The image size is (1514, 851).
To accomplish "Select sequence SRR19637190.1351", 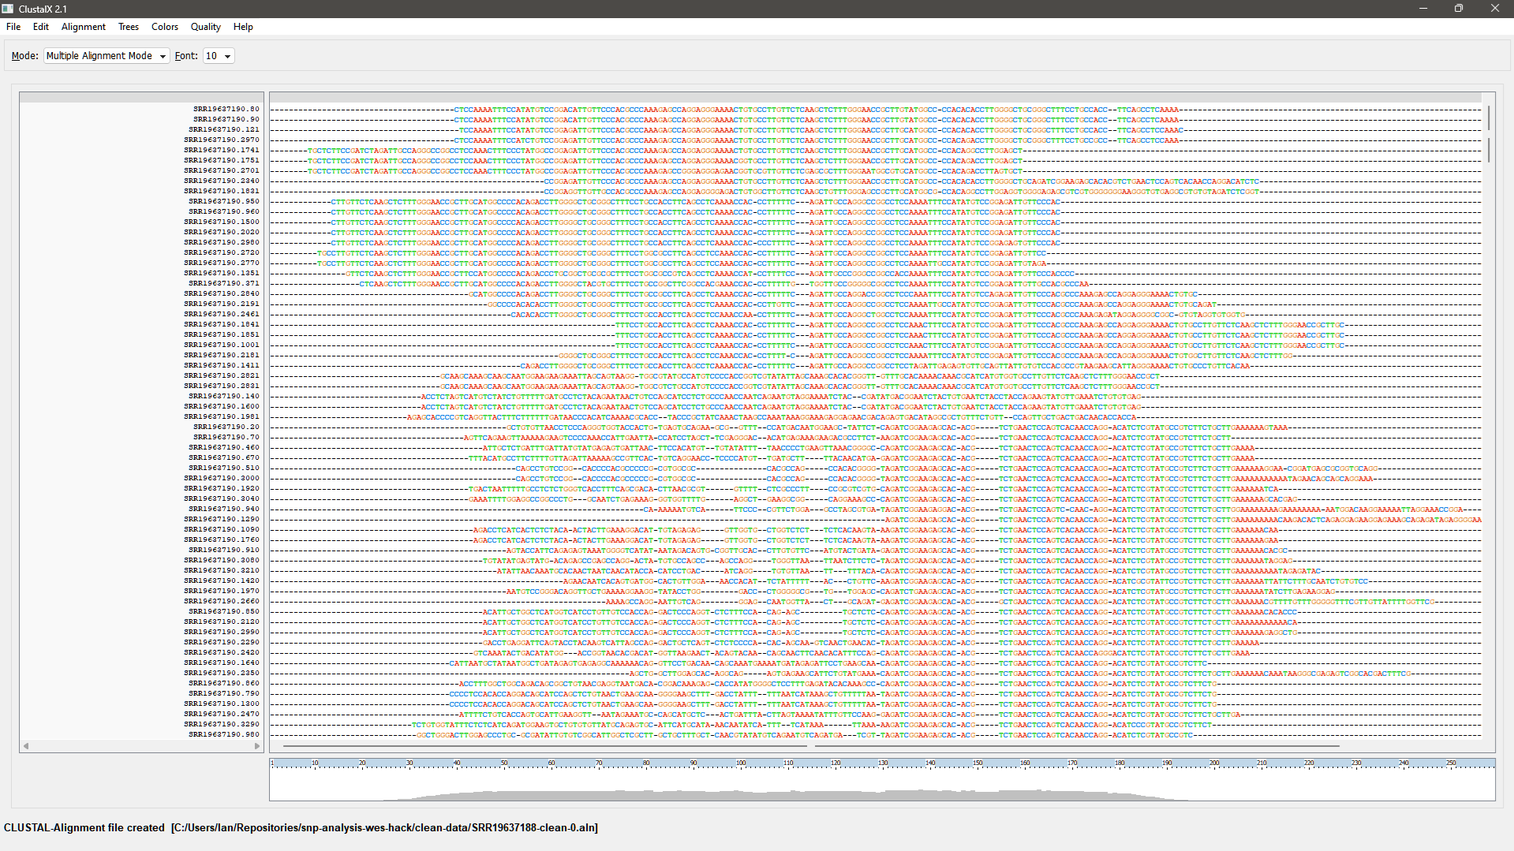I will (222, 273).
